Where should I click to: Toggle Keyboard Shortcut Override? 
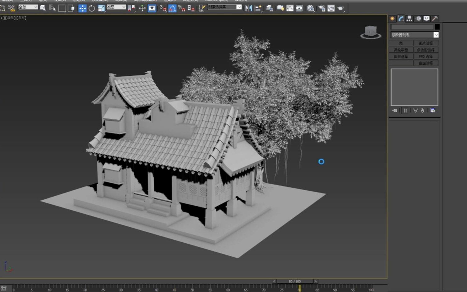click(152, 8)
